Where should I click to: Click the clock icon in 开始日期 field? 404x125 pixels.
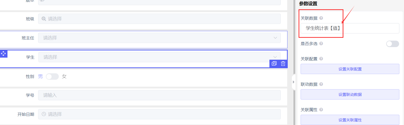44,114
